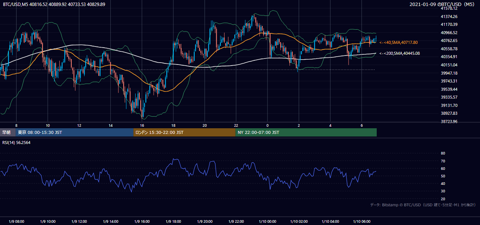Image resolution: width=480 pixels, height=225 pixels.
Task: Click hour label 12 under the price chart
Action: (79, 125)
